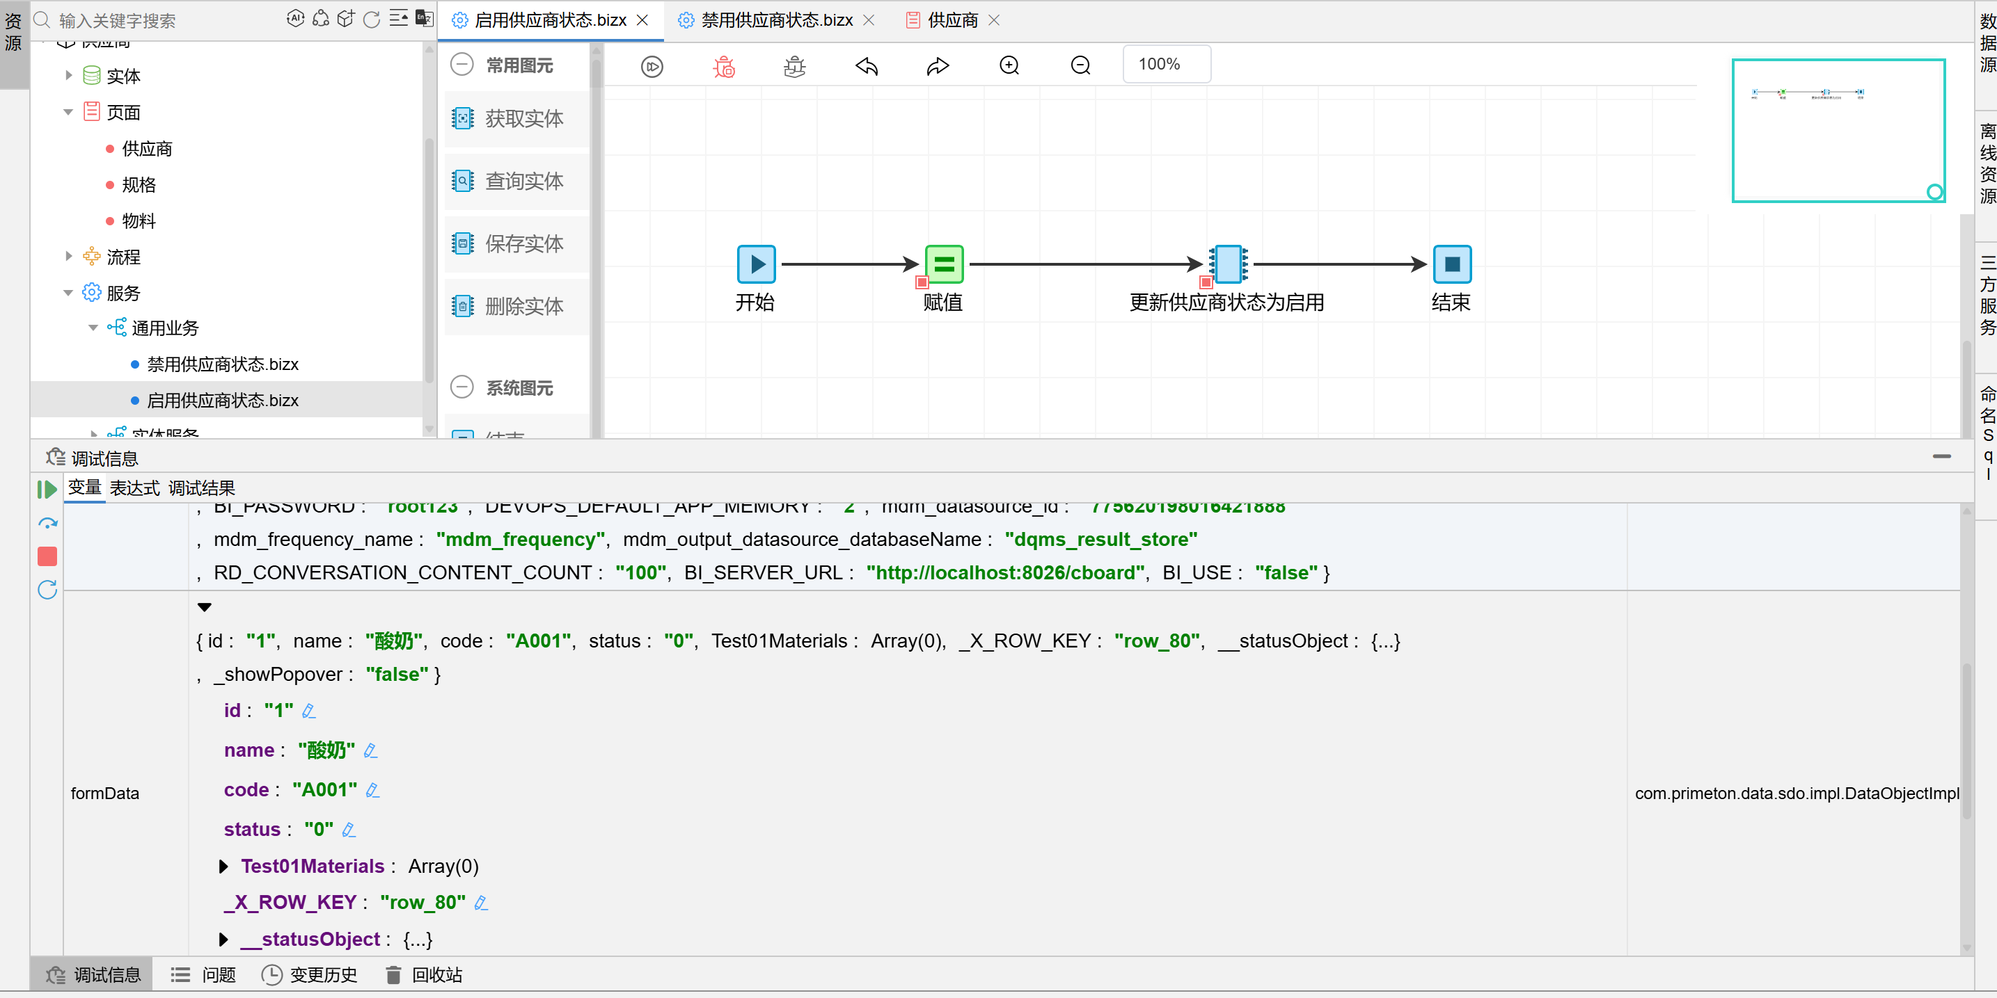
Task: Click the red debug bug icon
Action: (723, 67)
